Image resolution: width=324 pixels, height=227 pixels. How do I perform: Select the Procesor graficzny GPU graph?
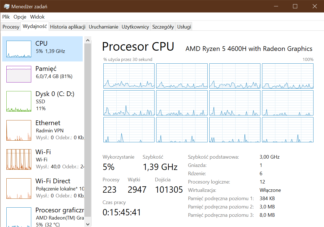19,217
